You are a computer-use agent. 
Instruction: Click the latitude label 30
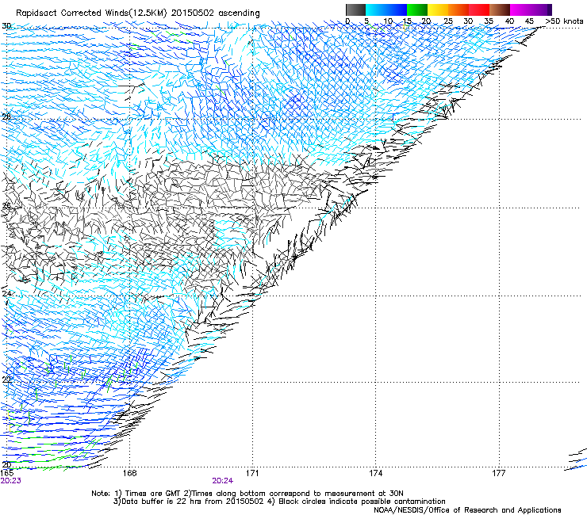pos(6,26)
